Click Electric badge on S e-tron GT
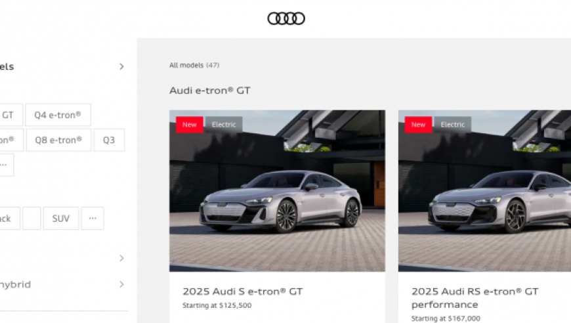 point(224,125)
